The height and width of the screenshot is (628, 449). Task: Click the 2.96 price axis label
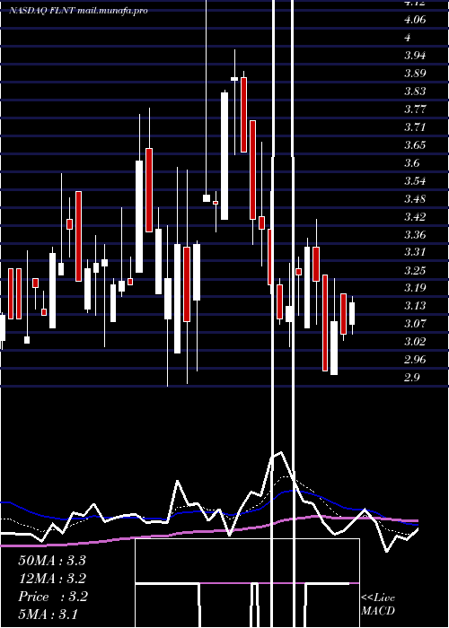pyautogui.click(x=415, y=359)
